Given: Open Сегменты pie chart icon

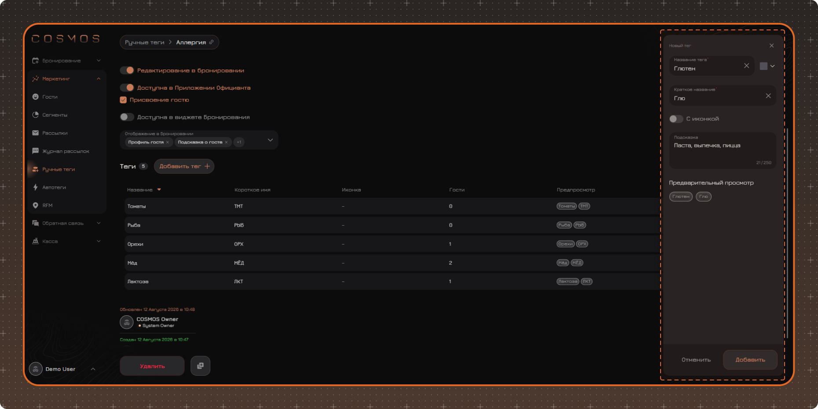Looking at the screenshot, I should [x=36, y=115].
